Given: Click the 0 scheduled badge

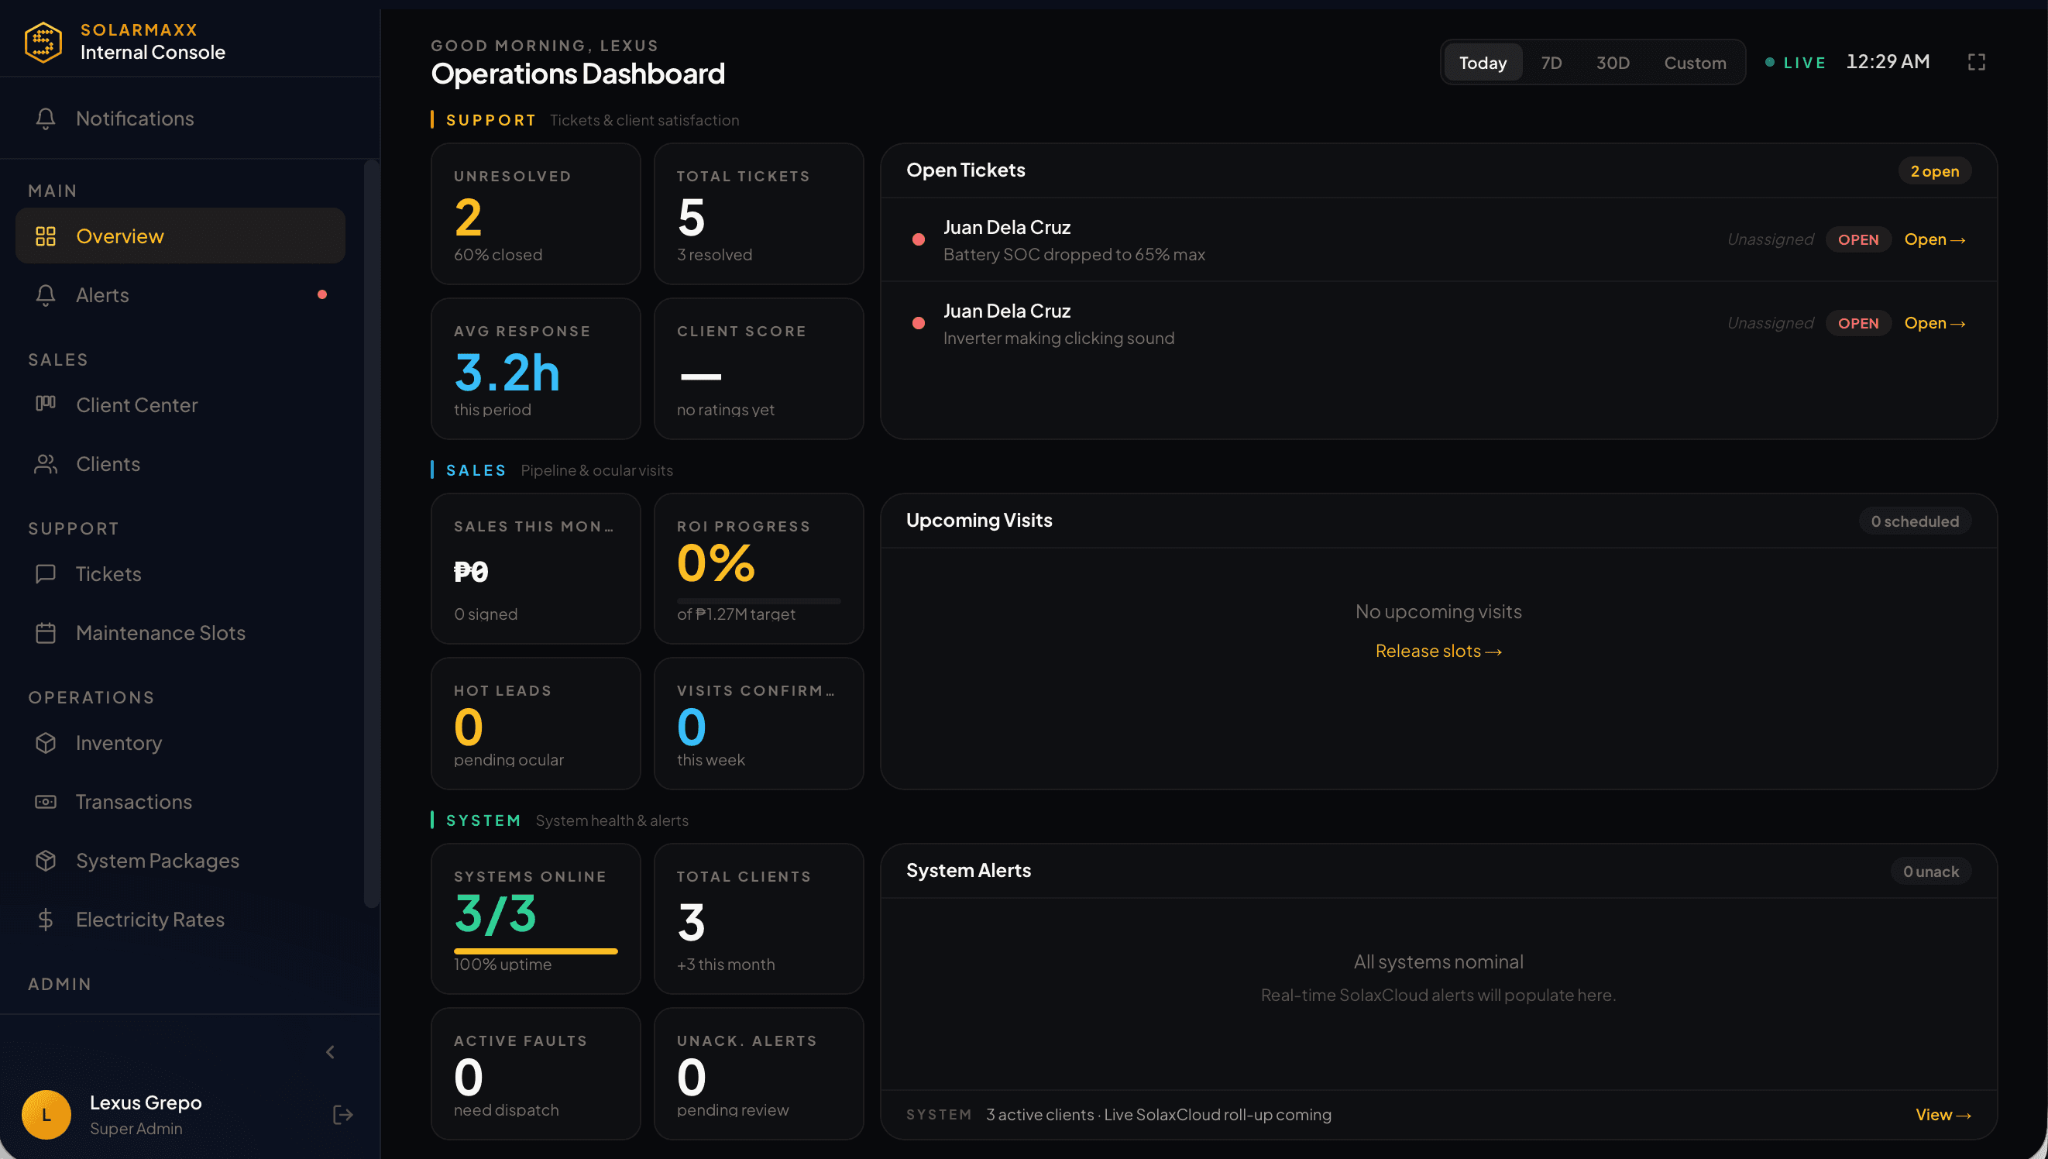Looking at the screenshot, I should point(1914,521).
